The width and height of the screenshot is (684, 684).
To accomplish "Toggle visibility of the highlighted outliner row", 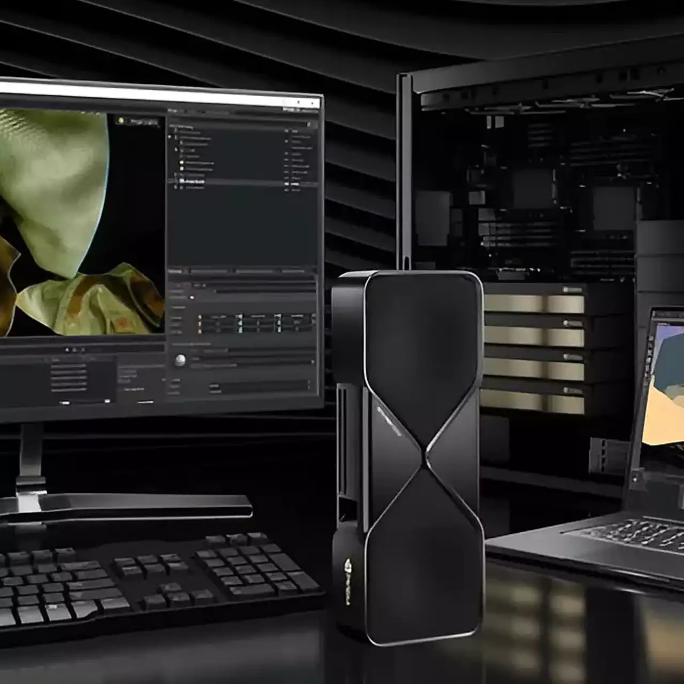I will (x=287, y=183).
